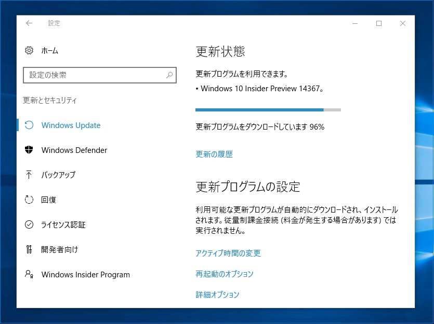Open Windows Insider Program settings
Screen dimensions: 434x324
point(86,275)
